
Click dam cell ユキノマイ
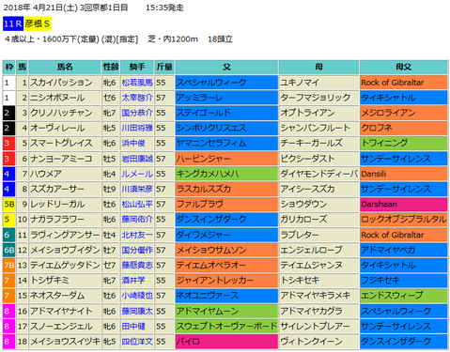pos(319,83)
